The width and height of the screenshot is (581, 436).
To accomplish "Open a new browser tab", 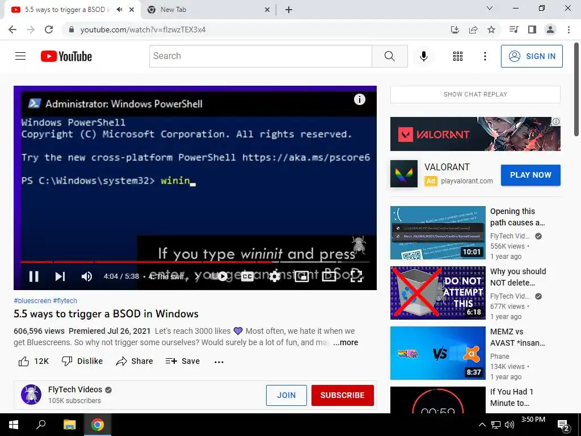I will pyautogui.click(x=289, y=10).
